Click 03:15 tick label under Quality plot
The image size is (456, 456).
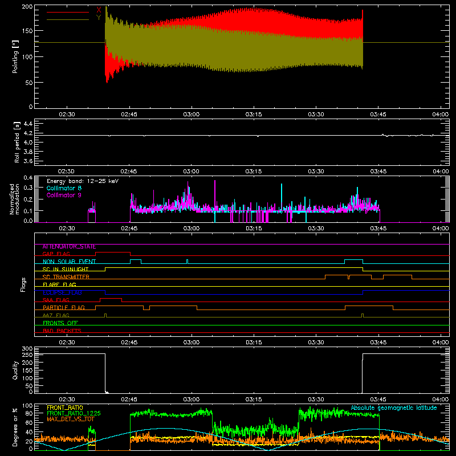point(254,400)
